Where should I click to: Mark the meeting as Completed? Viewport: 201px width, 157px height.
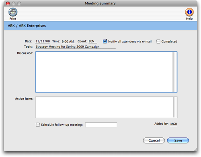click(158, 42)
